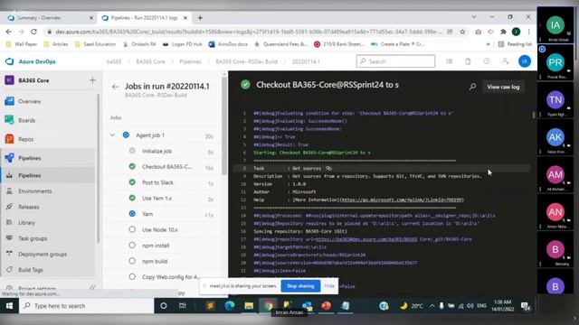This screenshot has width=579, height=325.
Task: Open the marketplace bag icon in header
Action: click(x=468, y=61)
